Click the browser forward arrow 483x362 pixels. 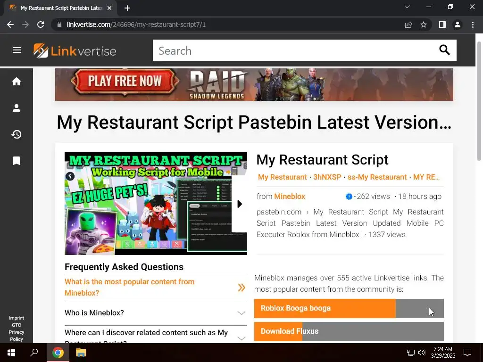[x=25, y=25]
